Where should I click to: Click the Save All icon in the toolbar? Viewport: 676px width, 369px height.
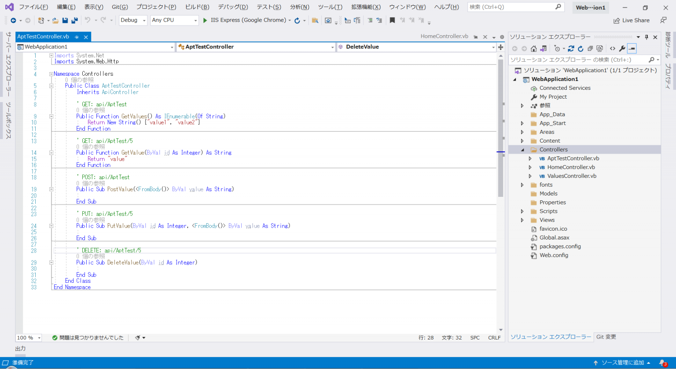(x=73, y=20)
